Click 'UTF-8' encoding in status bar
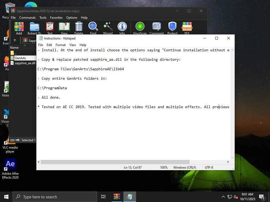 (x=209, y=167)
